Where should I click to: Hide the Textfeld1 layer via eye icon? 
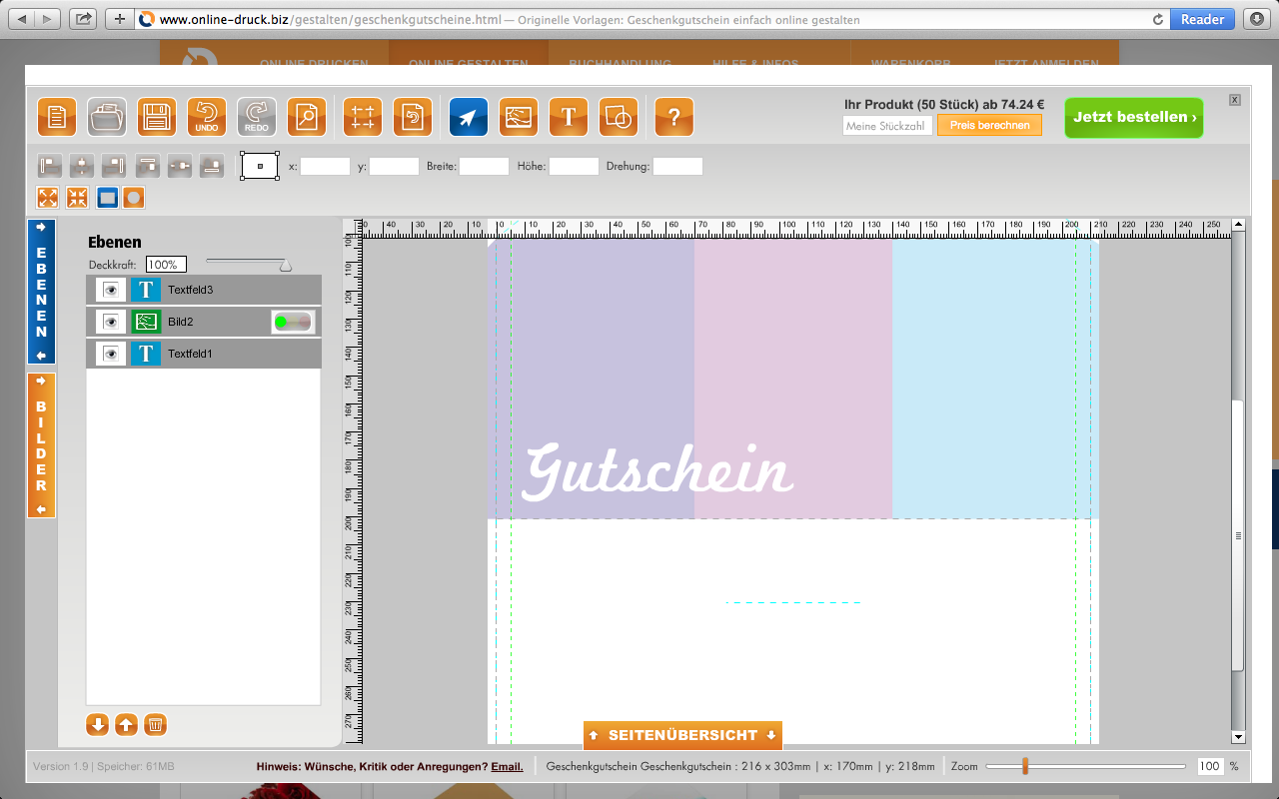(111, 354)
